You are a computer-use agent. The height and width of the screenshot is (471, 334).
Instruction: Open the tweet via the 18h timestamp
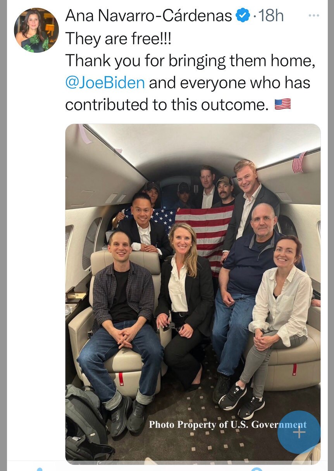271,16
